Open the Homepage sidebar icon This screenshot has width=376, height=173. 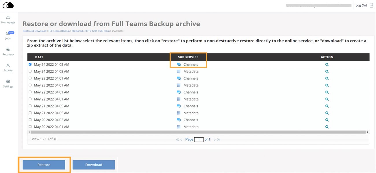8,18
